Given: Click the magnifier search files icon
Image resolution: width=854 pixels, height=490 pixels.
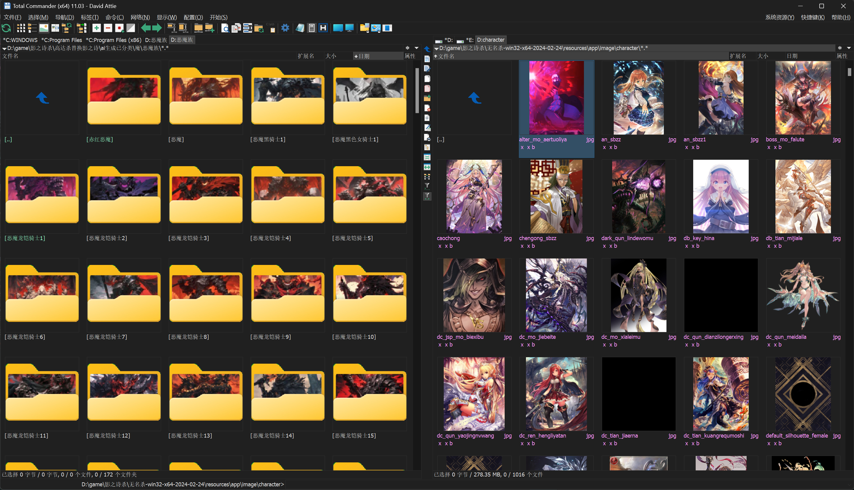Looking at the screenshot, I should pos(225,28).
